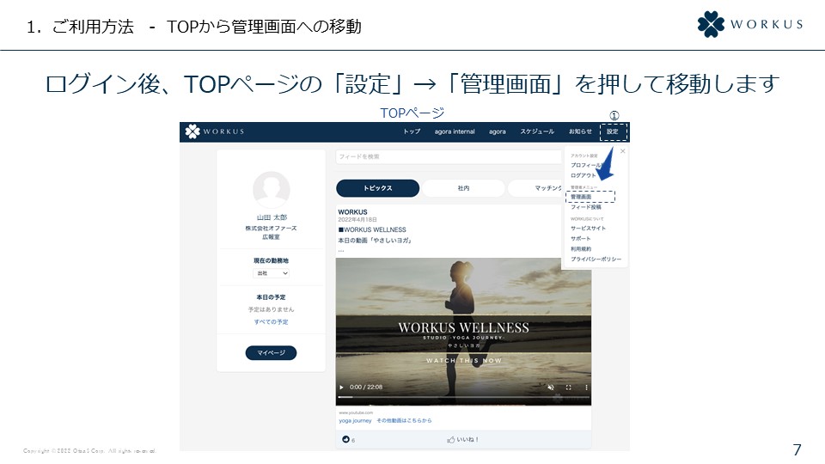The image size is (825, 464).
Task: Enter fullscreen with the video fullscreen icon
Action: pos(568,388)
